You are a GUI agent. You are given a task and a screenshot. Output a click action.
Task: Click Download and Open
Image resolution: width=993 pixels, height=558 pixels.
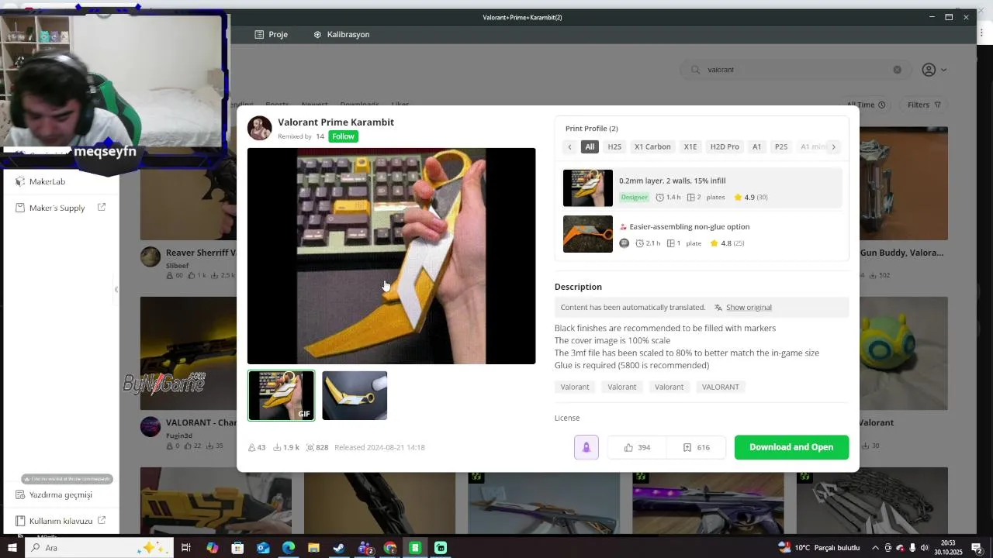coord(791,447)
